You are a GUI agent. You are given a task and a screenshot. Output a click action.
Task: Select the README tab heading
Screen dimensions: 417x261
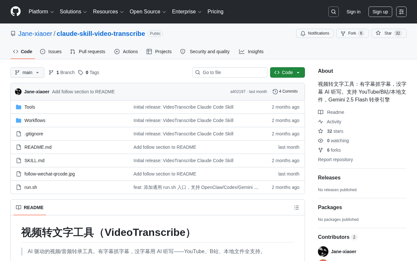coord(30,207)
